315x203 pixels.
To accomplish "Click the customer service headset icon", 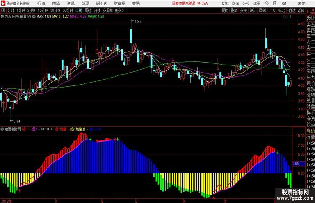I will click(267, 3).
